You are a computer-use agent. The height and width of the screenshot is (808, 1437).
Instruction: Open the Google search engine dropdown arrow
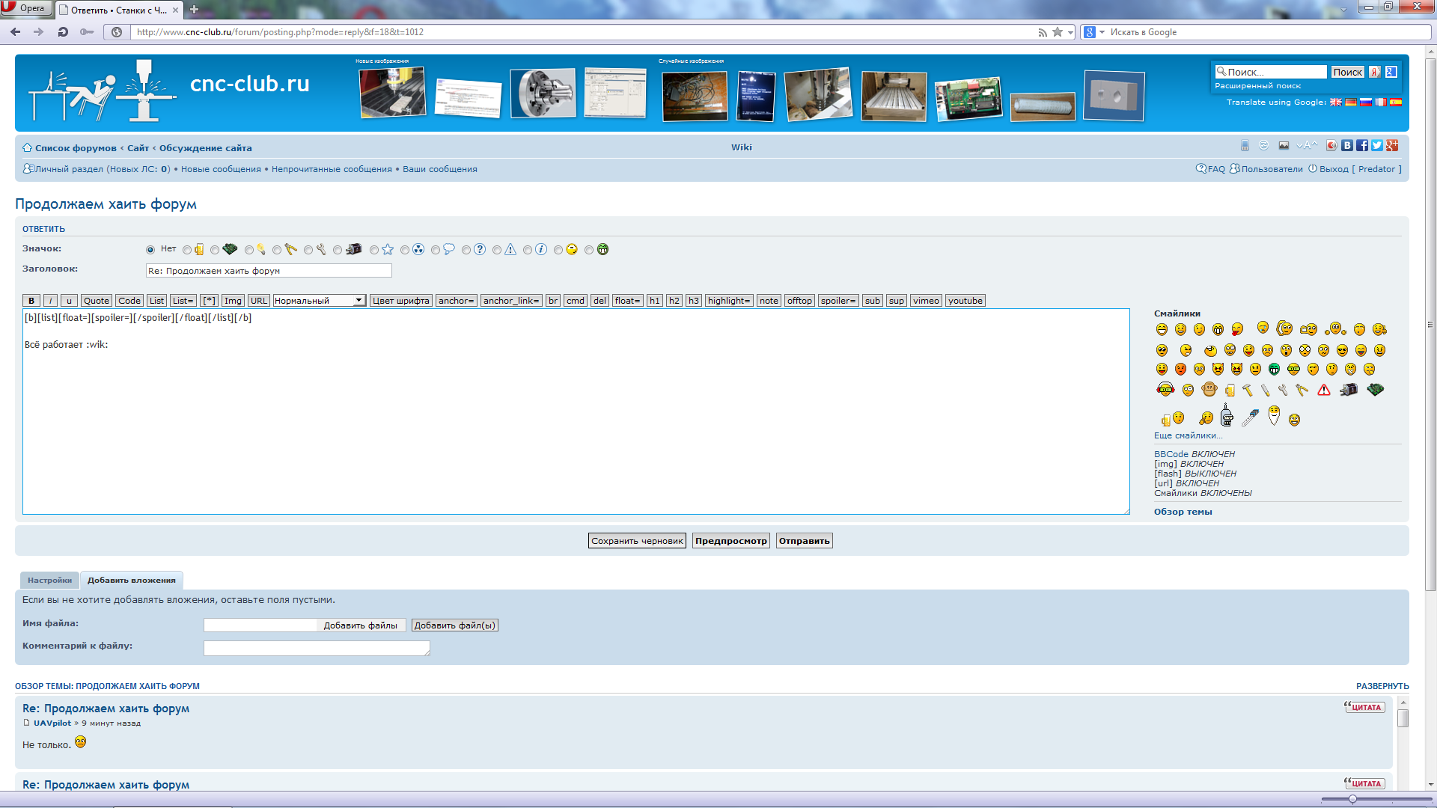[1102, 32]
